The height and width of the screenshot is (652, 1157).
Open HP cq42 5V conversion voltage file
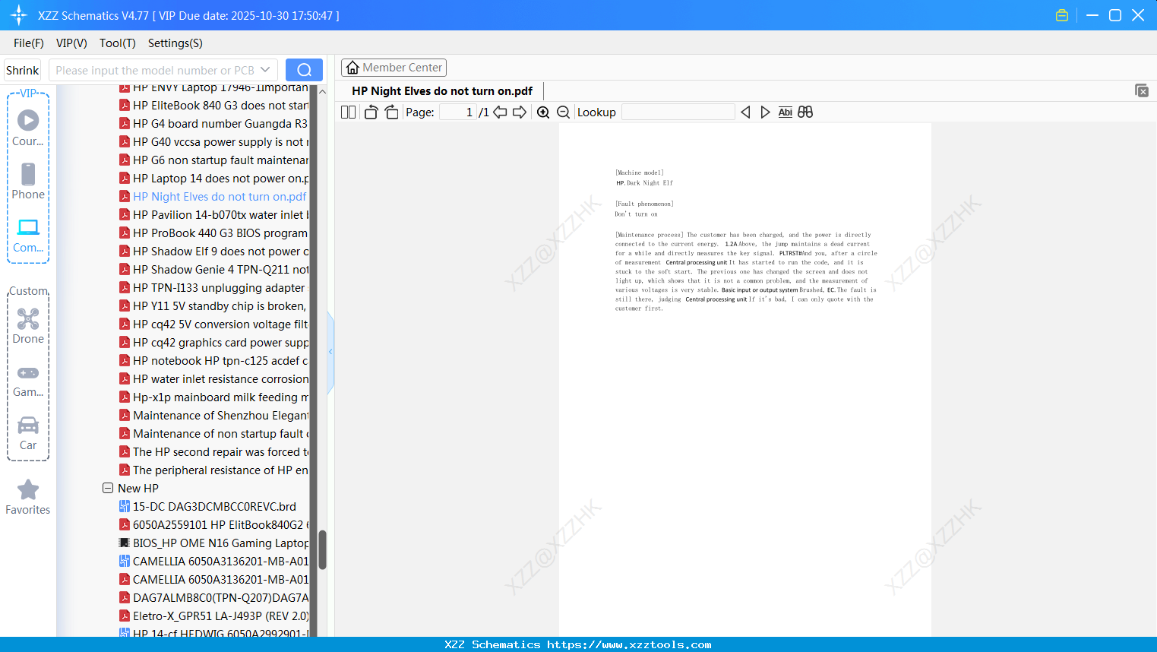214,324
